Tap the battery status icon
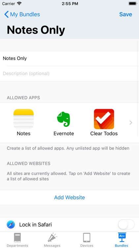139x248 pixels. 133,4
